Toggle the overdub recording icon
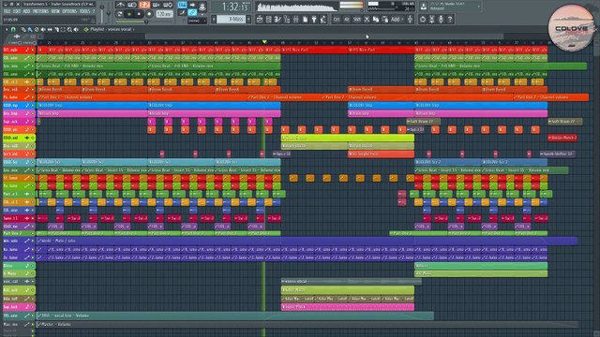Image resolution: width=600 pixels, height=337 pixels. [157, 5]
